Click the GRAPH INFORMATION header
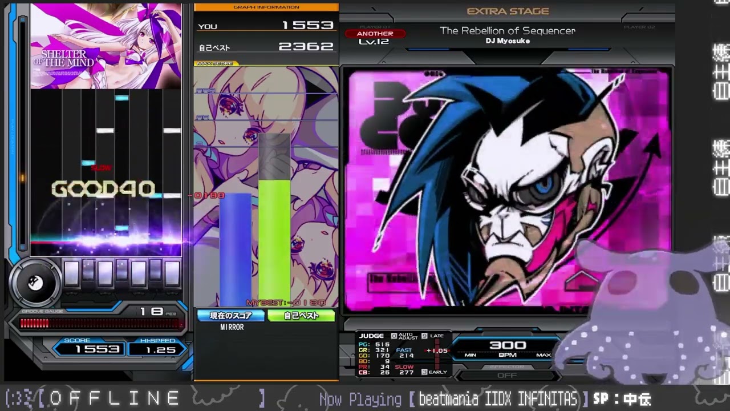 pyautogui.click(x=266, y=7)
